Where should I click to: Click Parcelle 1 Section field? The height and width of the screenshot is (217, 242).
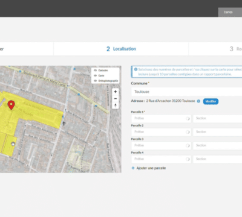tap(218, 119)
